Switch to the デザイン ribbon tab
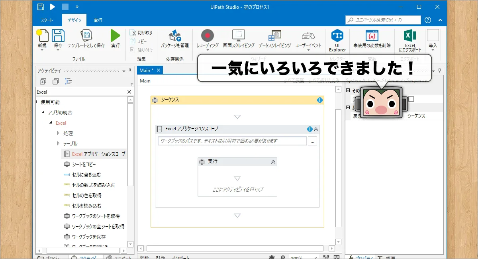 74,20
